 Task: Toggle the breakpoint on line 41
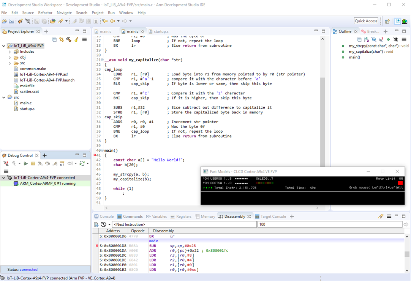95,155
